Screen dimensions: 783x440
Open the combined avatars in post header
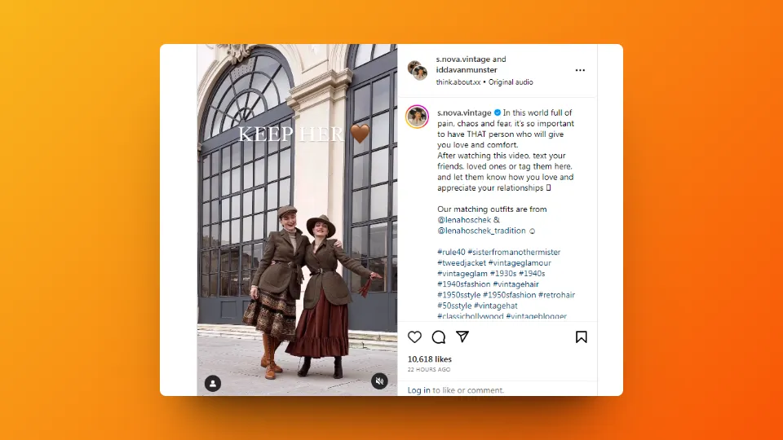[418, 70]
